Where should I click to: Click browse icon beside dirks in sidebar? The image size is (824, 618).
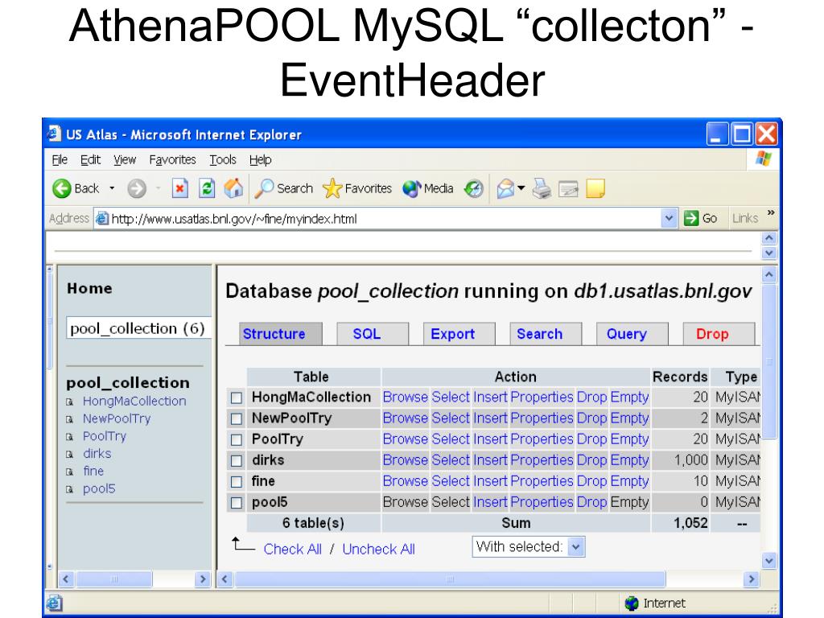coord(69,454)
